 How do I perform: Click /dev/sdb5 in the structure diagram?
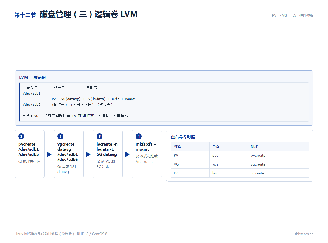coord(32,104)
